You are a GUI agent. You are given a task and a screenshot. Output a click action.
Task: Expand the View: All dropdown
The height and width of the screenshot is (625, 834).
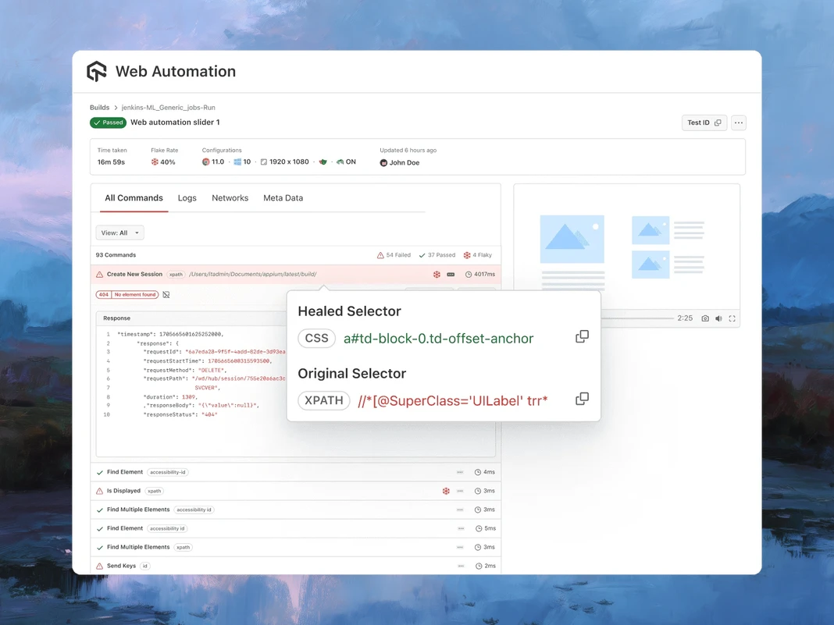(x=119, y=233)
